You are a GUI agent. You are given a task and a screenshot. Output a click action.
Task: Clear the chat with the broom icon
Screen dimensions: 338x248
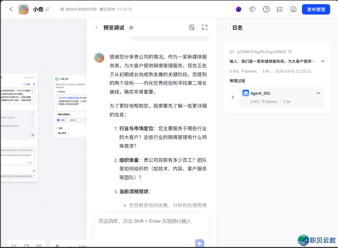[131, 28]
